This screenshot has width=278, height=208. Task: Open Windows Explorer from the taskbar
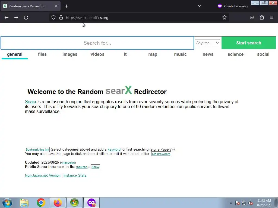coord(24,203)
